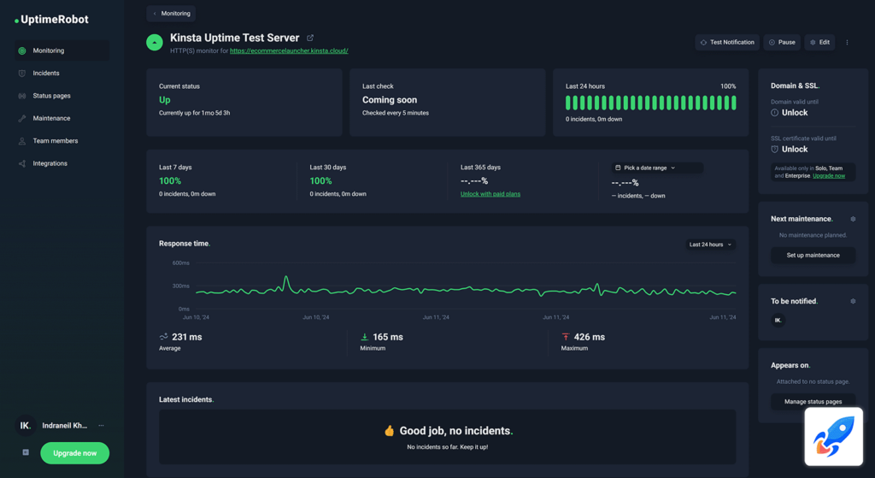Screen dimensions: 875x478
Task: Click the Incidents shield icon
Action: click(22, 74)
